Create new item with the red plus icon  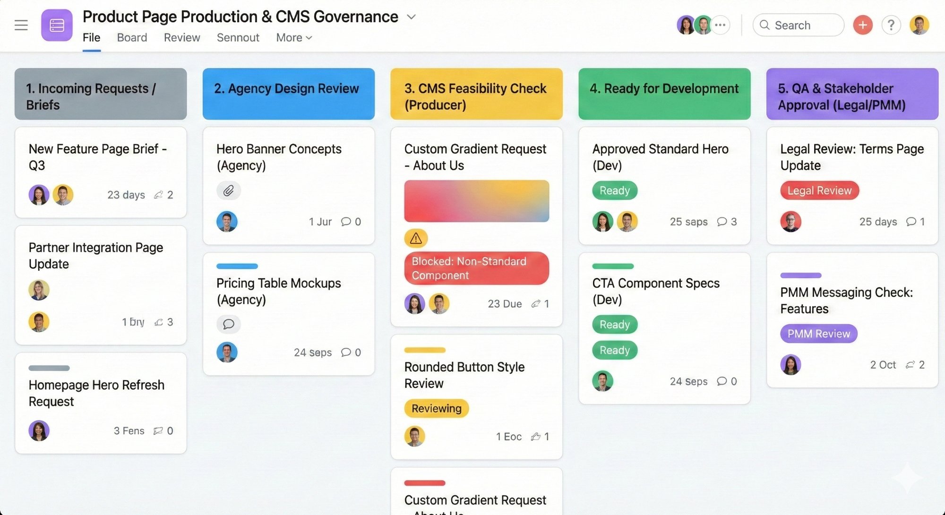[863, 25]
